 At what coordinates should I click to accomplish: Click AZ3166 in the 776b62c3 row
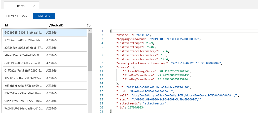point(51,40)
